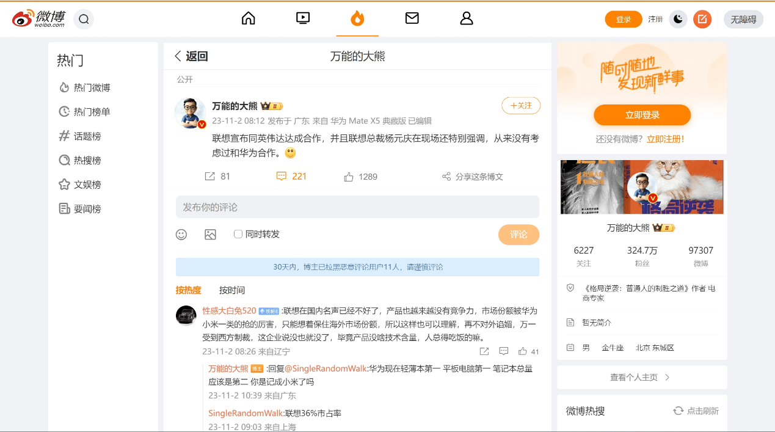
Task: Like the post with 1289 likes
Action: [349, 177]
